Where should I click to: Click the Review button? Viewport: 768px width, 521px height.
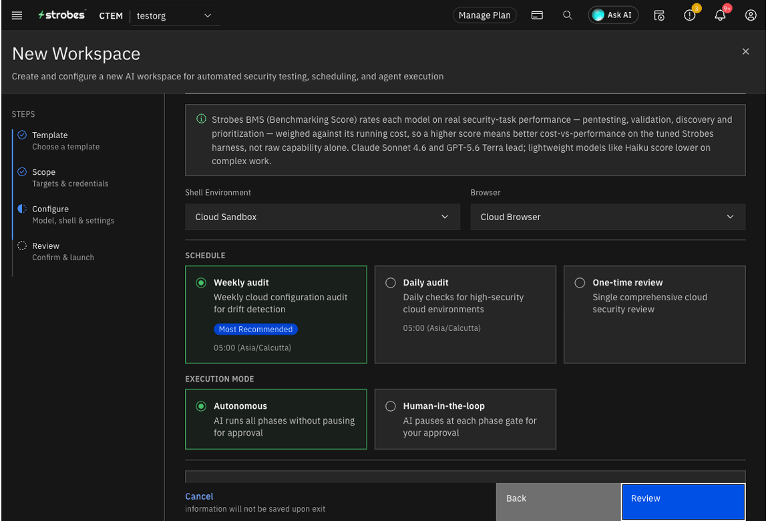pos(683,502)
